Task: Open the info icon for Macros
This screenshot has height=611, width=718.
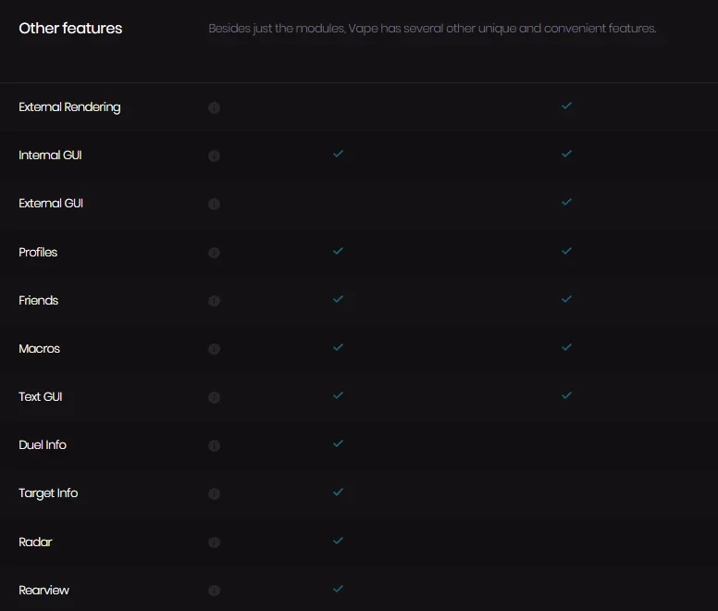Action: point(214,349)
